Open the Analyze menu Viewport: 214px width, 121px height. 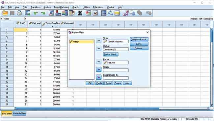coord(47,7)
